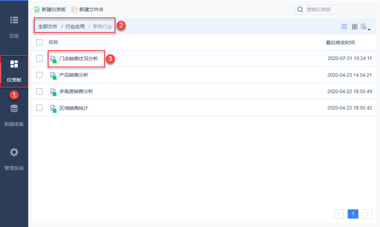Viewport: 380px width, 227px height.
Task: Open 数据准备 in the sidebar
Action: pyautogui.click(x=14, y=114)
